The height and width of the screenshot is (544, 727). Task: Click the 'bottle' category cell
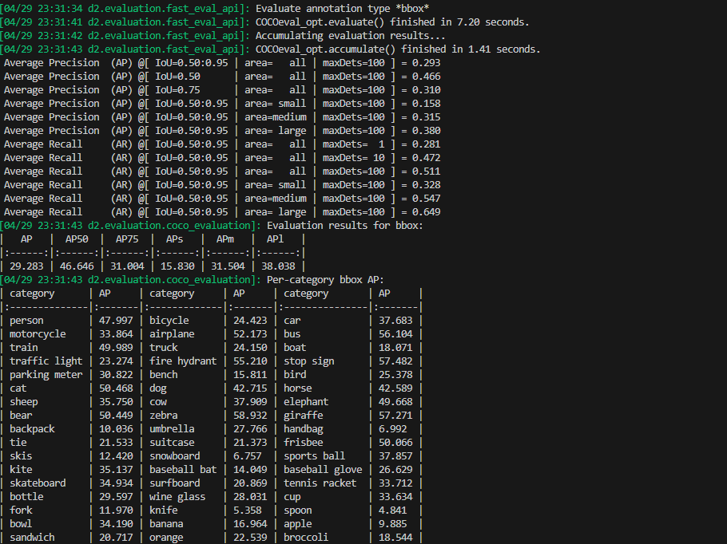pyautogui.click(x=26, y=497)
